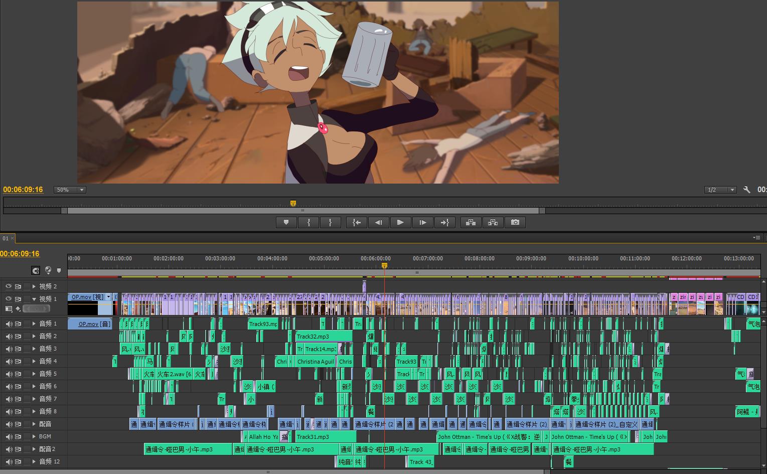Click the program monitor timecode 00:06:09:16
Image resolution: width=767 pixels, height=474 pixels.
click(23, 190)
